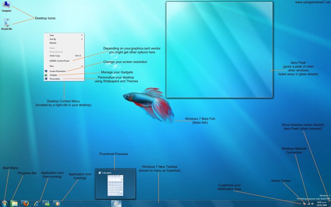Viewport: 331px width, 207px height.
Task: Click the running Calculator taskbar button
Action: tap(116, 204)
